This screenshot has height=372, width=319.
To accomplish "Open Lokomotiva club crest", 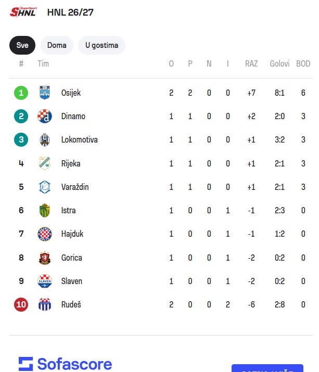I will click(x=45, y=140).
